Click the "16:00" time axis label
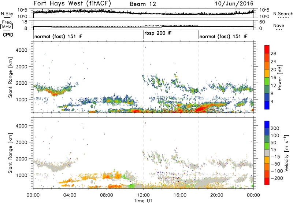Screen dimensions: 293x203 180,195
